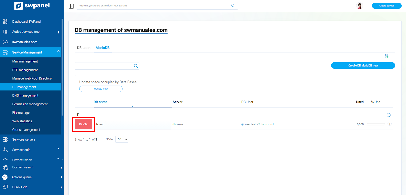Click the Create DB MariaDB new button
Viewport: 406px width, 195px height.
pyautogui.click(x=363, y=66)
